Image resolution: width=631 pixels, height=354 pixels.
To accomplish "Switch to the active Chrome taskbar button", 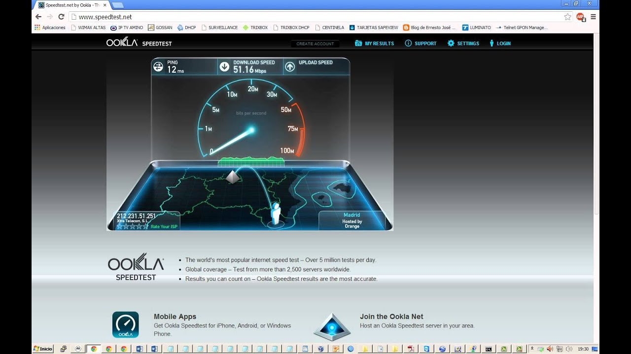I will (x=93, y=349).
